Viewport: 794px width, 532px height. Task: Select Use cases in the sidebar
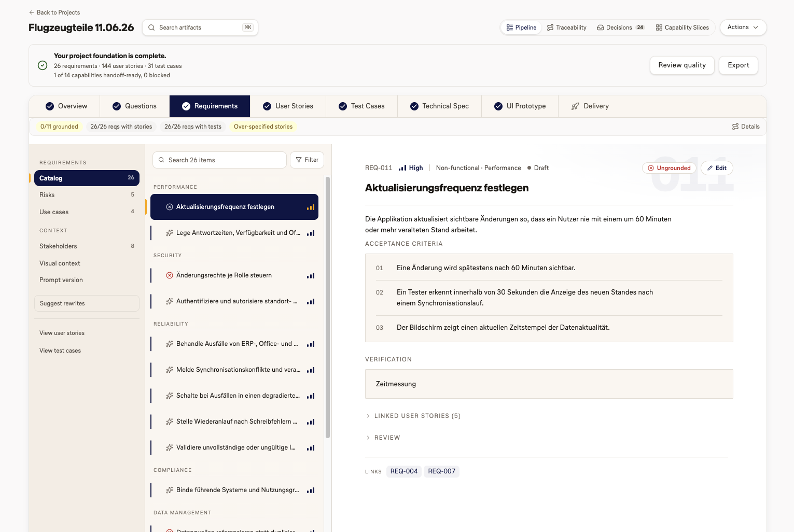pyautogui.click(x=87, y=212)
